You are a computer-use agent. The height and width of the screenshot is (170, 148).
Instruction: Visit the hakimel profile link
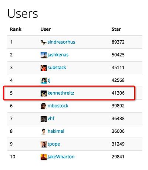pos(56,131)
